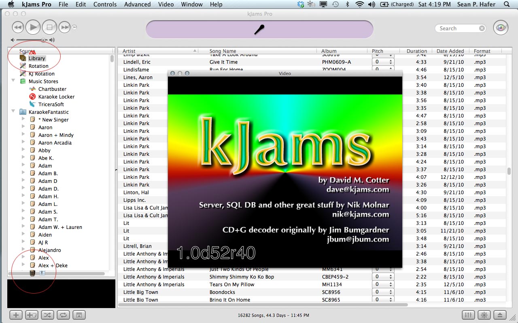Click the rewind button
This screenshot has height=323, width=518.
18,27
